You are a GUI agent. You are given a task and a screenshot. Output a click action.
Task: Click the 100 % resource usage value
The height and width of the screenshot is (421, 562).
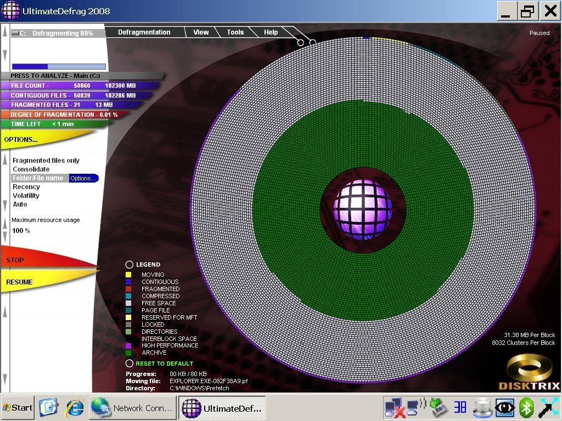pyautogui.click(x=21, y=231)
